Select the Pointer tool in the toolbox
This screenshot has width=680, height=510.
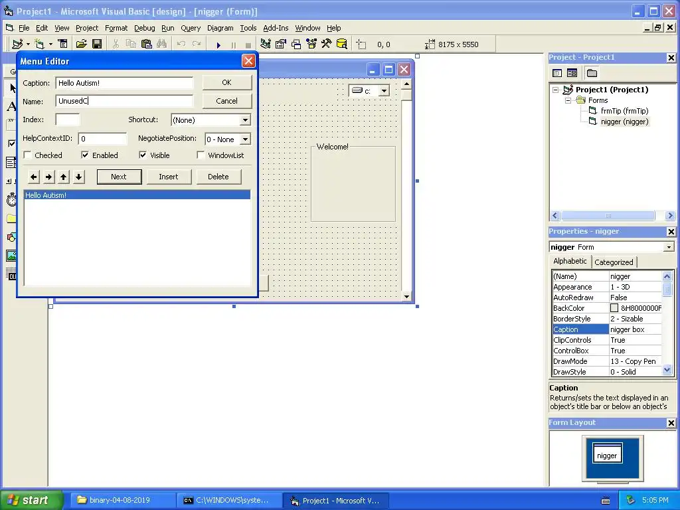coord(11,88)
